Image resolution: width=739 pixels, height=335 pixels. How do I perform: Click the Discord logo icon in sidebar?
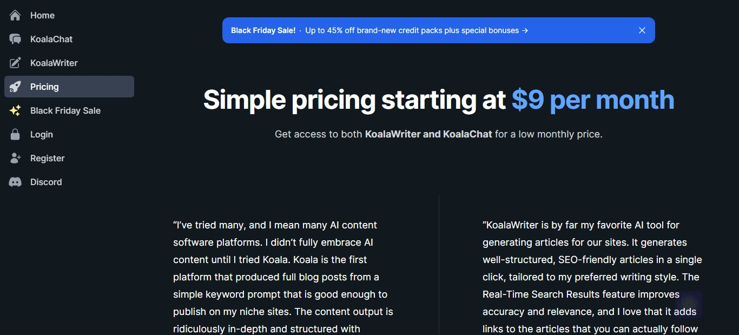(x=15, y=182)
